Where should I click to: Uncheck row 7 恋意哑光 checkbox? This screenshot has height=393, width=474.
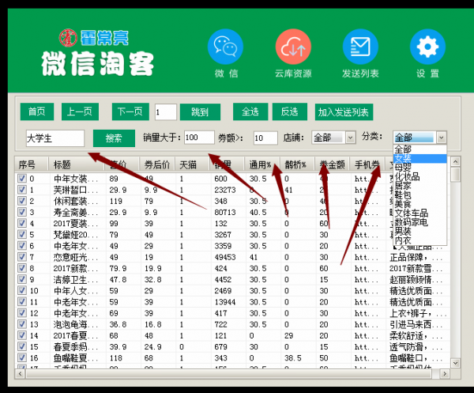pyautogui.click(x=22, y=256)
